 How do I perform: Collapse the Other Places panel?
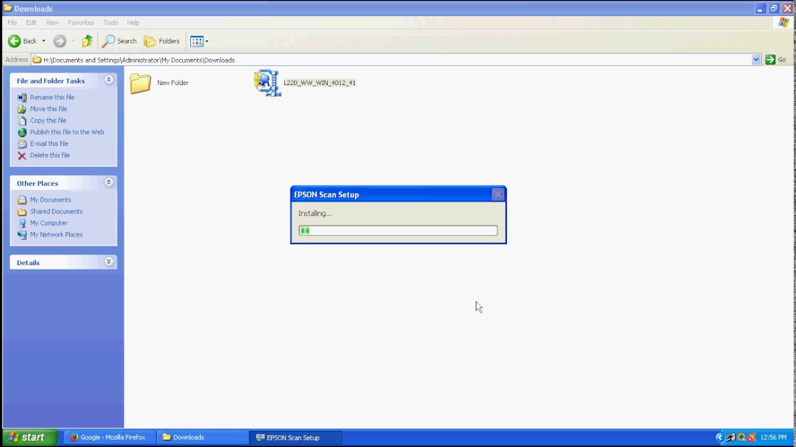point(109,183)
